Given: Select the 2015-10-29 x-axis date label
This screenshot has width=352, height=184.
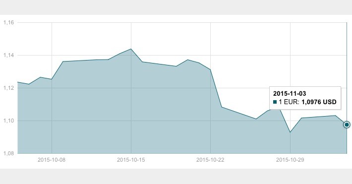Looking at the screenshot, I should (290, 160).
